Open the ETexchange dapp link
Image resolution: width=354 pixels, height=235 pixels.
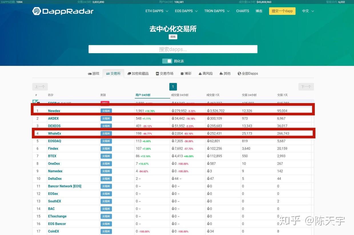click(57, 216)
